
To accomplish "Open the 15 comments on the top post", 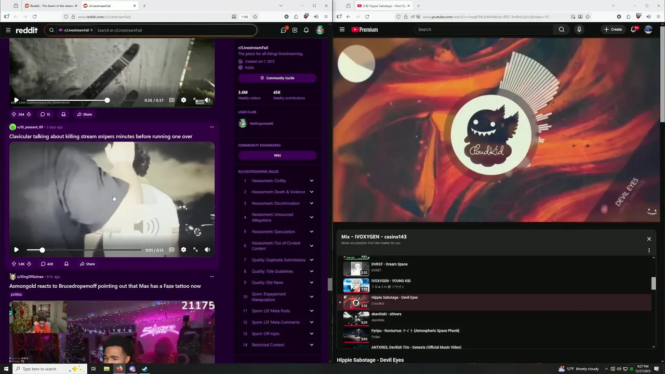I will click(45, 114).
